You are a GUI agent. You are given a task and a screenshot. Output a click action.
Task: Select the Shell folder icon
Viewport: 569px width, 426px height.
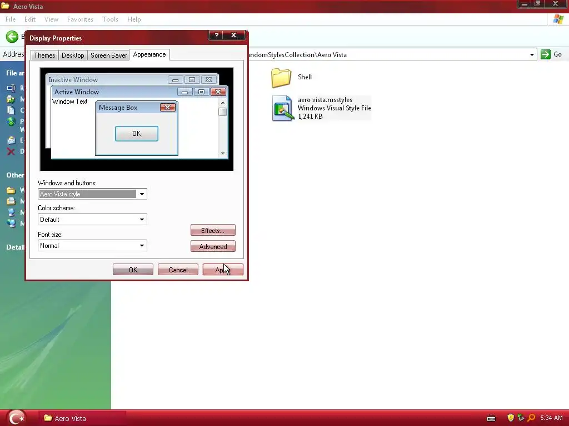pyautogui.click(x=281, y=78)
